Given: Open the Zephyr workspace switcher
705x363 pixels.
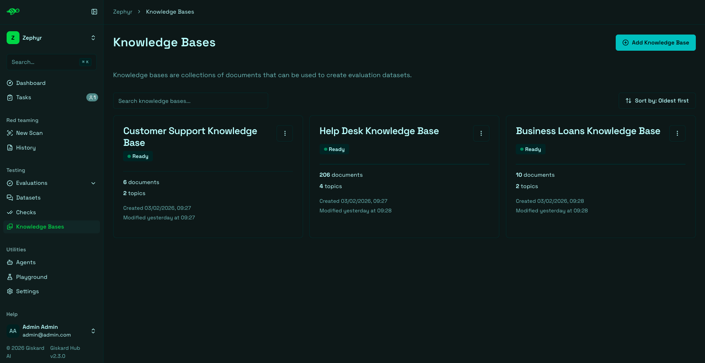Looking at the screenshot, I should click(x=93, y=38).
